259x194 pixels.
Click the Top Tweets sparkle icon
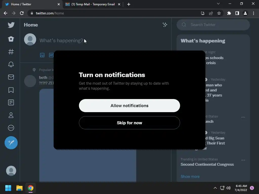[165, 25]
